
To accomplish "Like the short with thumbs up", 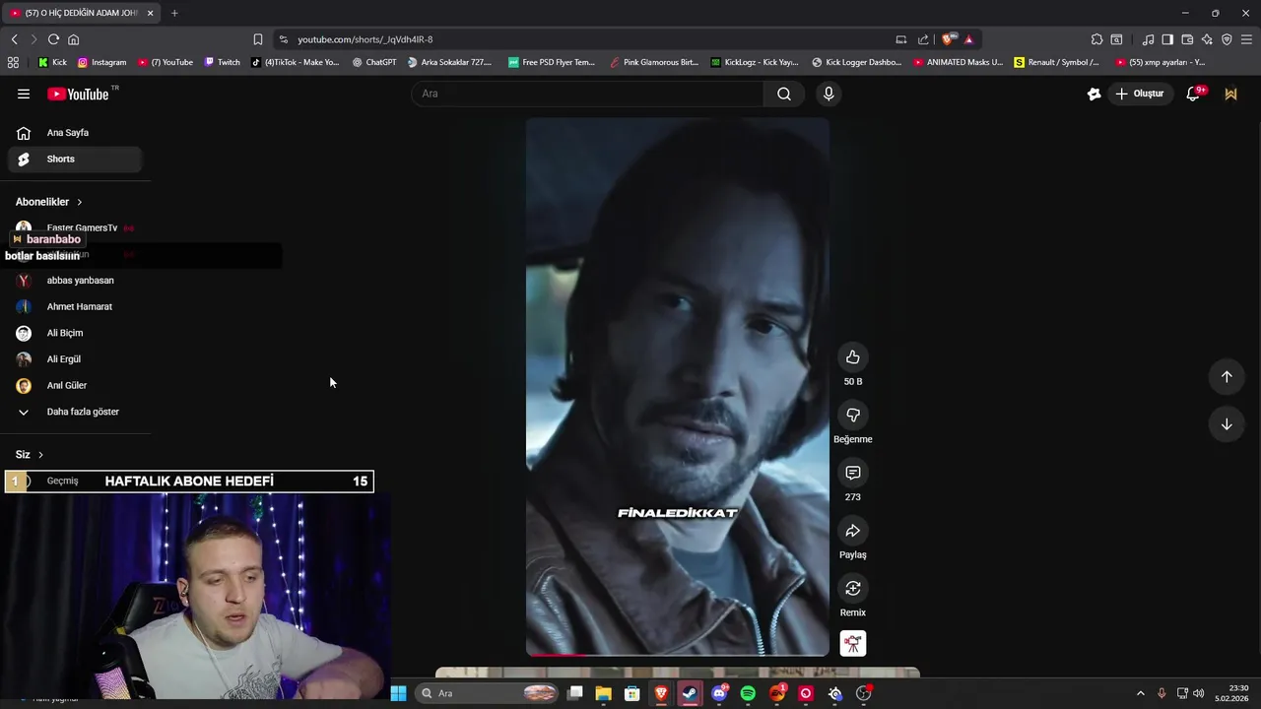I will click(x=853, y=357).
